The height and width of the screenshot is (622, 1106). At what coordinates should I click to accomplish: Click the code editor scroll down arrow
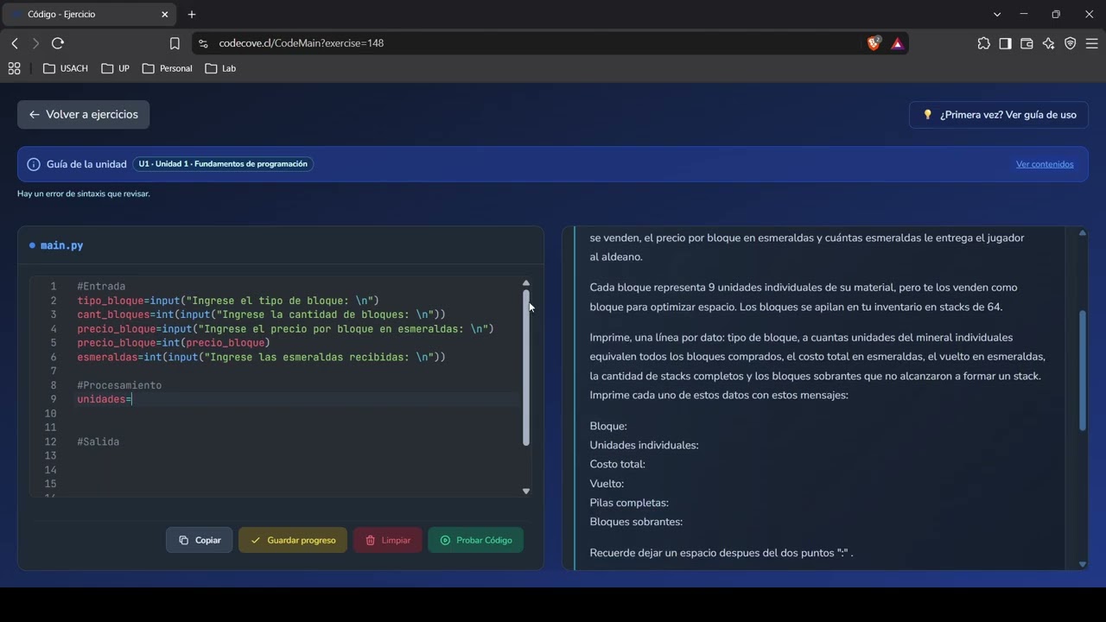[x=525, y=491]
